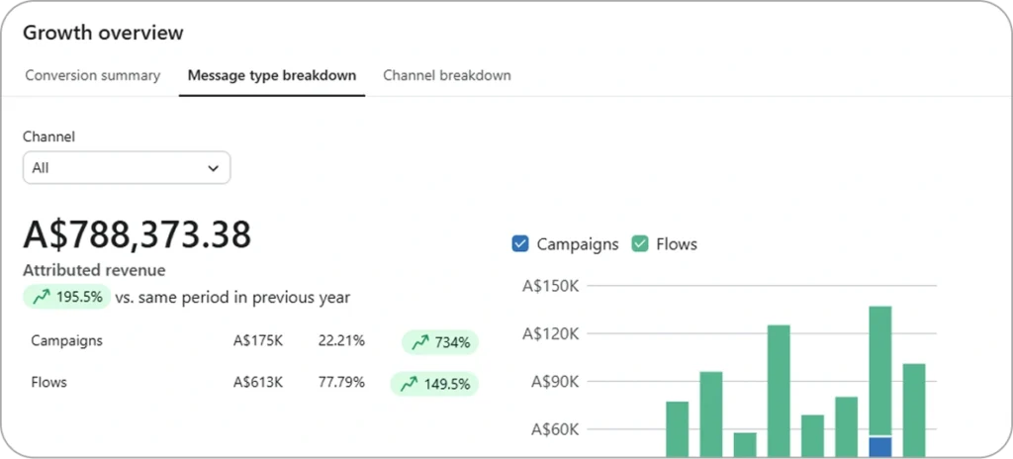The width and height of the screenshot is (1013, 459).
Task: Click the 149.5% growth badge for Flows
Action: click(x=435, y=383)
